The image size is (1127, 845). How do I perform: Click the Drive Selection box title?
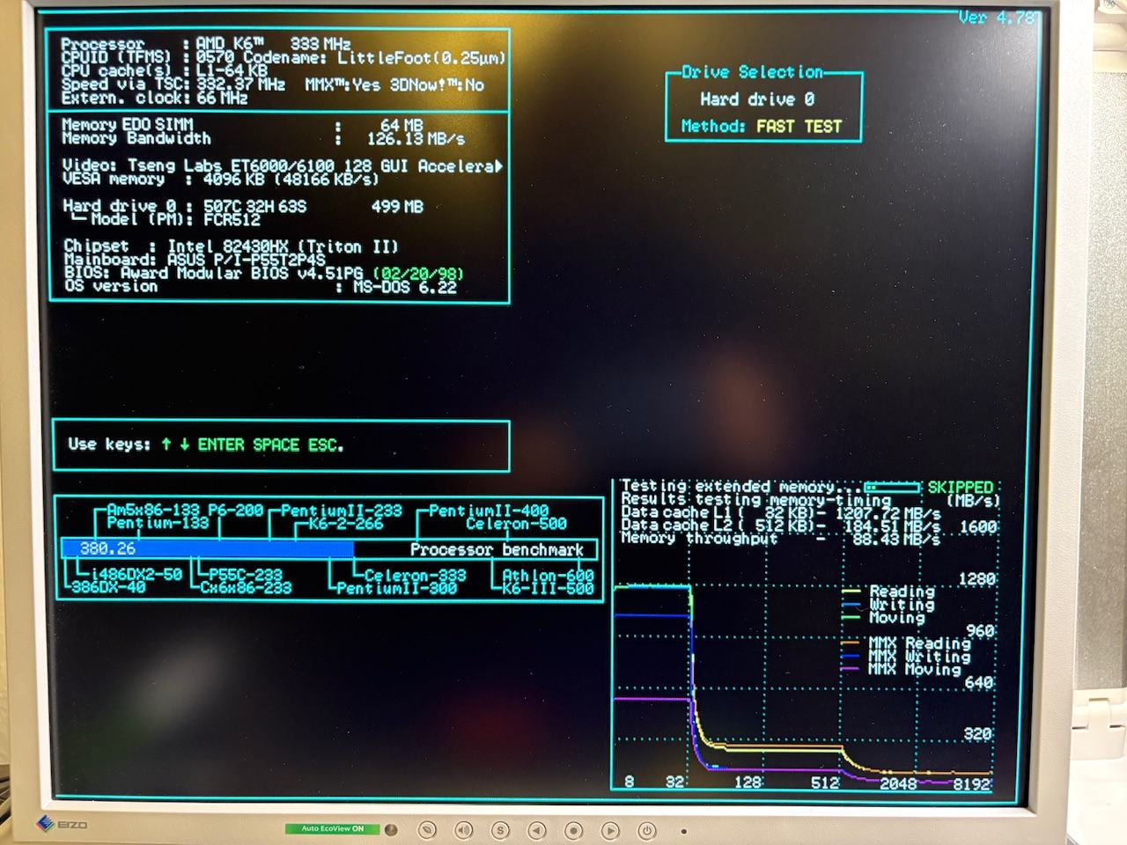[x=753, y=72]
